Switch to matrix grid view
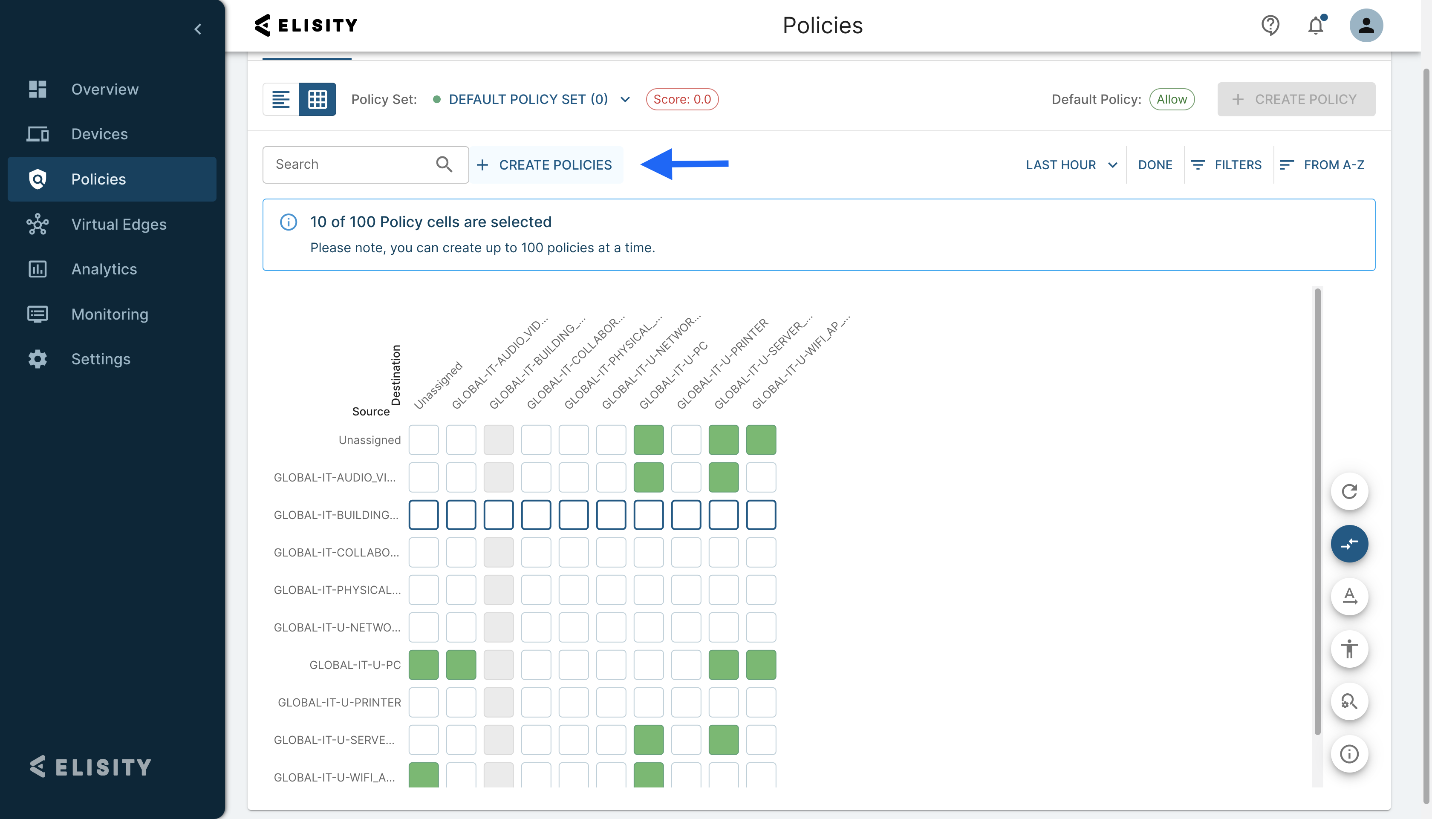 point(317,99)
